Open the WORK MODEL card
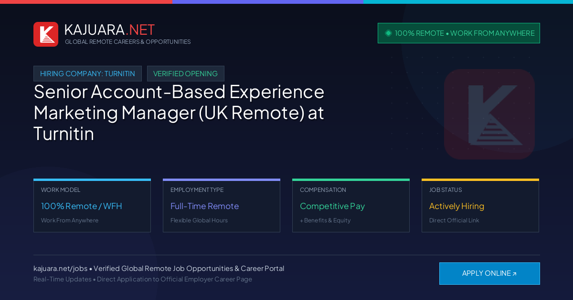This screenshot has width=573, height=300. pyautogui.click(x=92, y=206)
